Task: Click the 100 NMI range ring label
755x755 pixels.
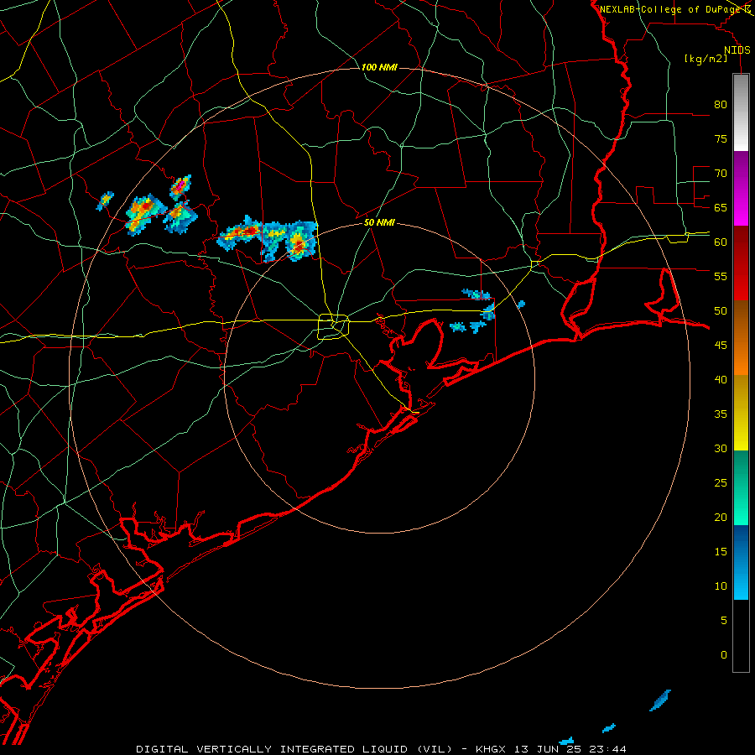Action: point(379,67)
